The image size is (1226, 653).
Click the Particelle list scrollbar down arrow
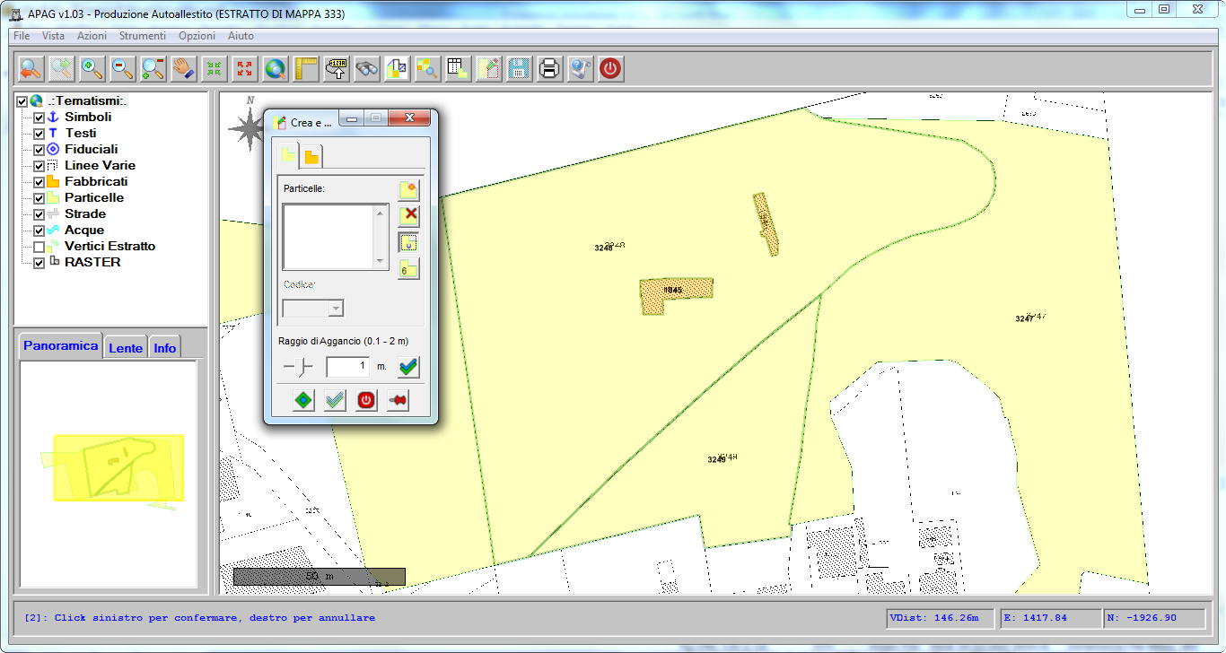[381, 262]
